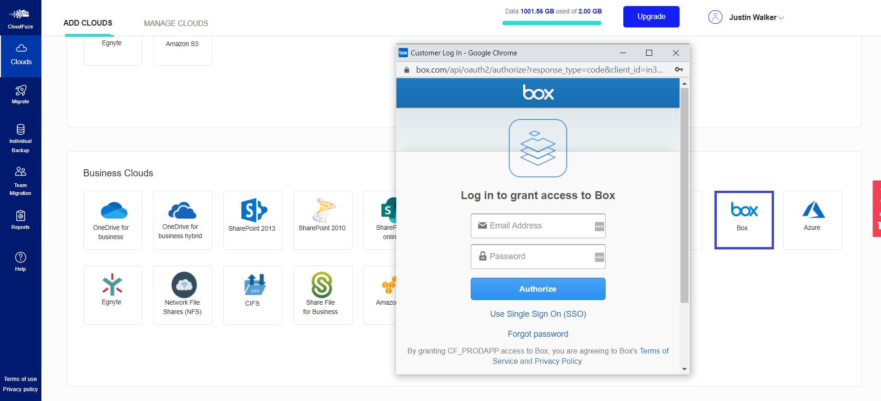Viewport: 881px width, 401px height.
Task: Open Team Migration in sidebar
Action: coord(20,181)
